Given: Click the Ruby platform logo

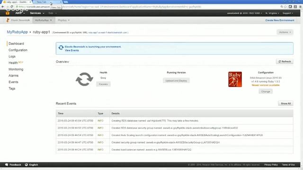Looking at the screenshot, I should point(235,79).
